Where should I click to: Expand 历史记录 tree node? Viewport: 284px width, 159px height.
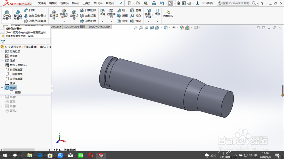coord(2,51)
